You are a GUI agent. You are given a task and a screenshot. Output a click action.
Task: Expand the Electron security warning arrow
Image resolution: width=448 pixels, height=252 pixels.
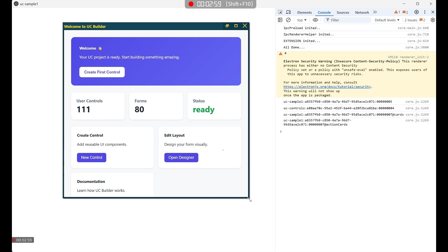tap(286, 53)
